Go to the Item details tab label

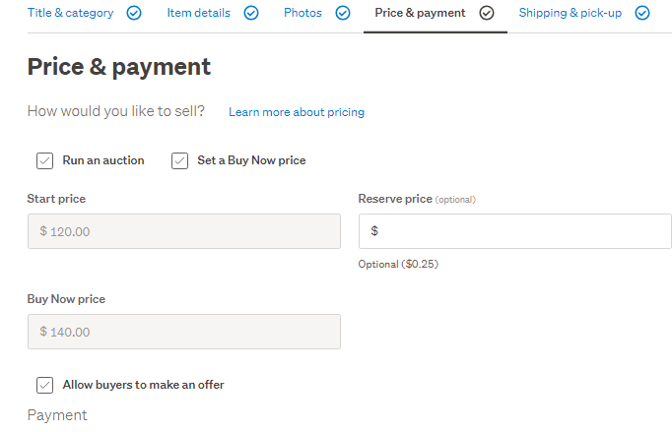pyautogui.click(x=198, y=14)
